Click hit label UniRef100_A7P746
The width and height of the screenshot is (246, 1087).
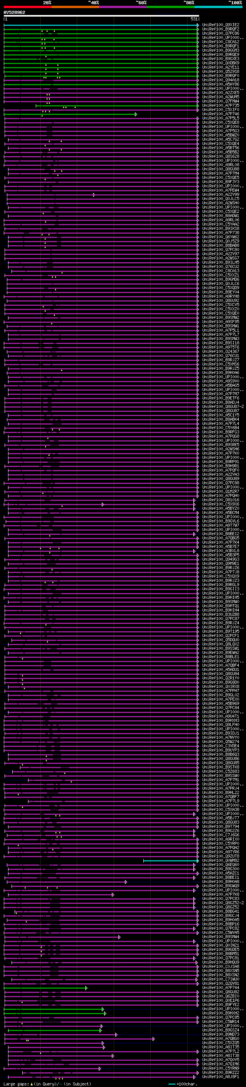pyautogui.click(x=221, y=114)
